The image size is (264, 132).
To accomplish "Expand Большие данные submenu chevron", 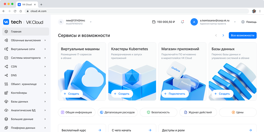I will pos(45,119).
